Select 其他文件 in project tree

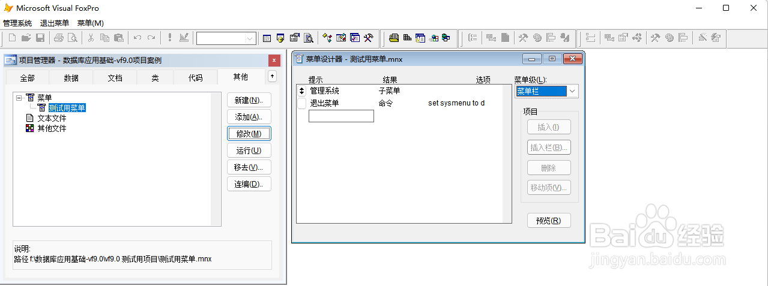click(x=52, y=128)
